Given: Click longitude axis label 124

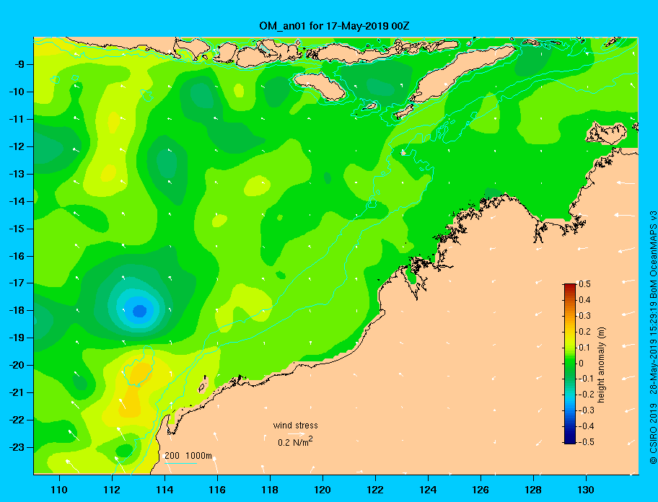Looking at the screenshot, I should pyautogui.click(x=428, y=490).
